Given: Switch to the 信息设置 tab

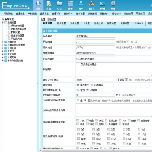Looking at the screenshot, I should 125,24.
